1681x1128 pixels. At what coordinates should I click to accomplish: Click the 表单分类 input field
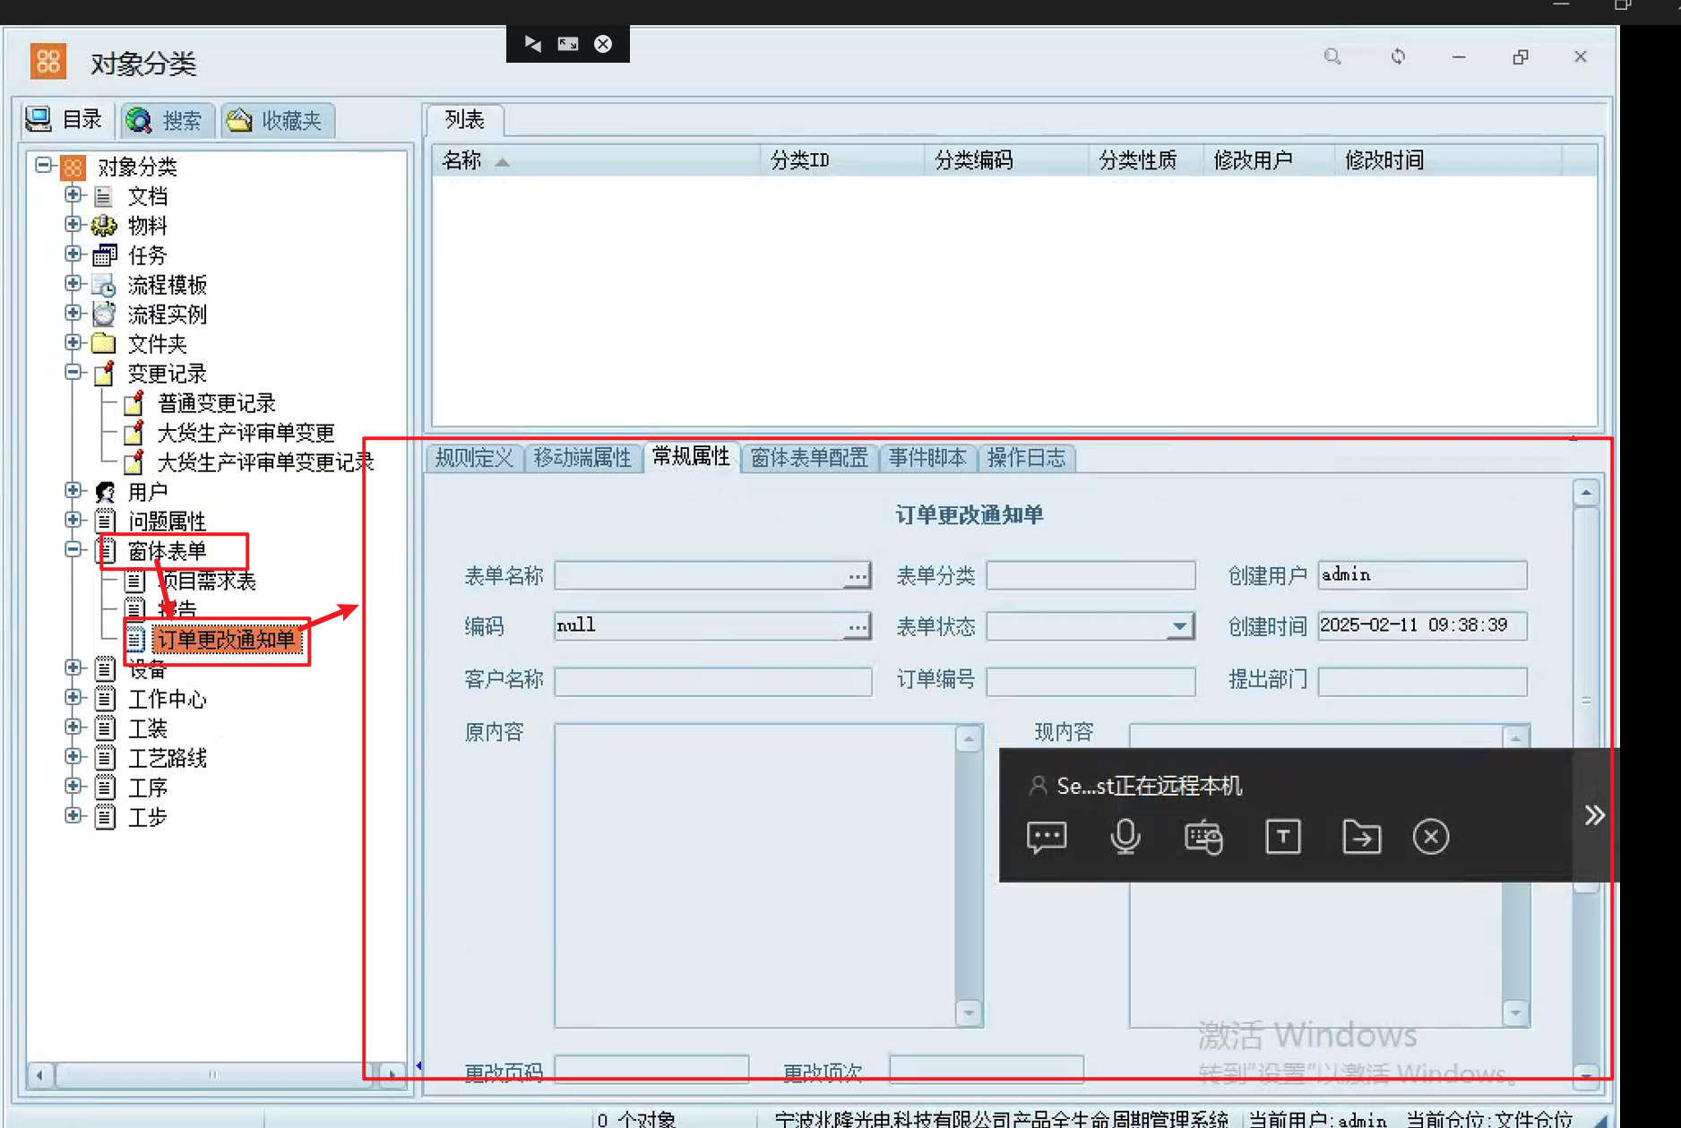pos(1090,575)
